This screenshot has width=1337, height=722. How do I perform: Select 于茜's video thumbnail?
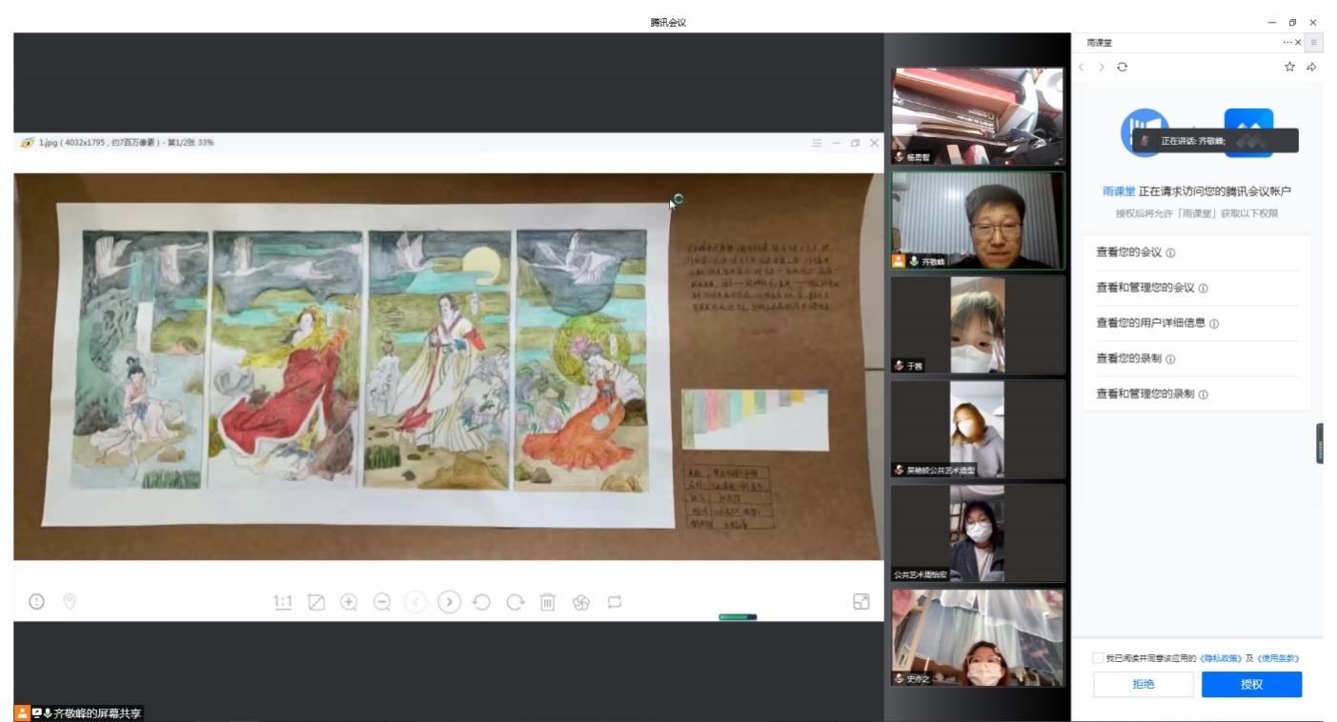click(977, 325)
